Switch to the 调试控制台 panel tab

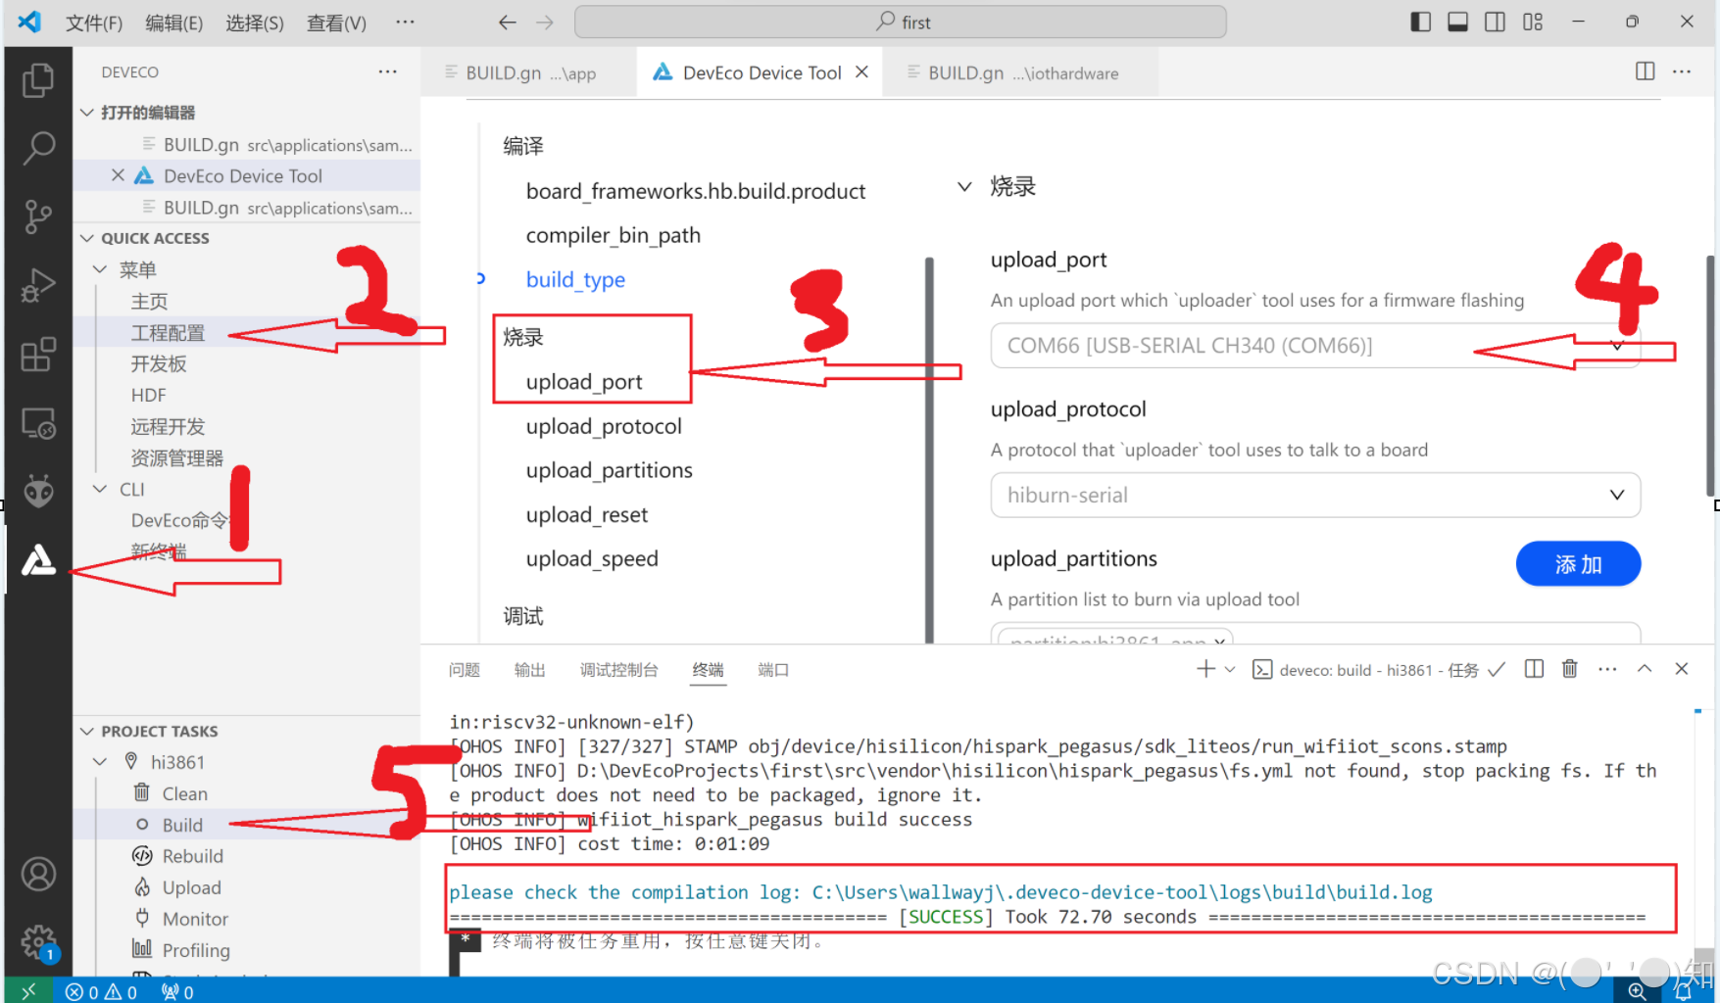tap(619, 670)
